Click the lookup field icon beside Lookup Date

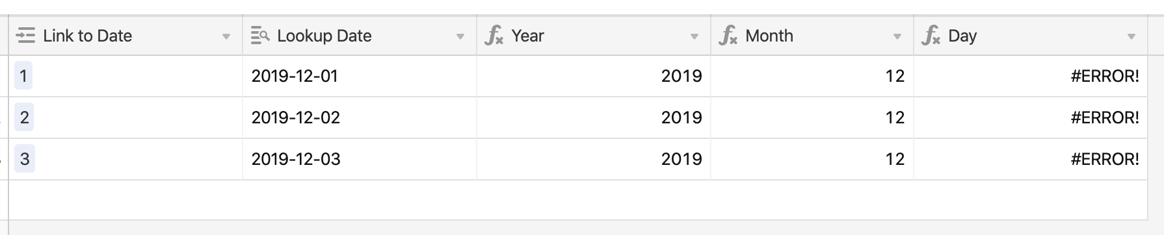click(260, 36)
